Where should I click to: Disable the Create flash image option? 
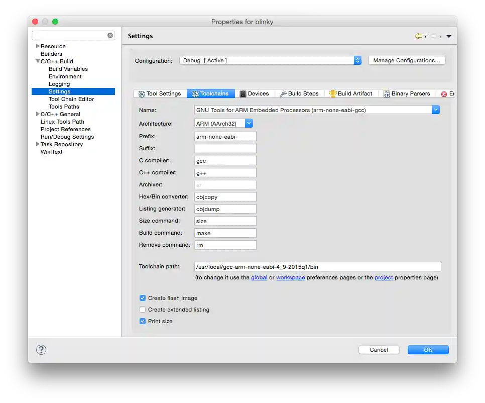click(143, 298)
